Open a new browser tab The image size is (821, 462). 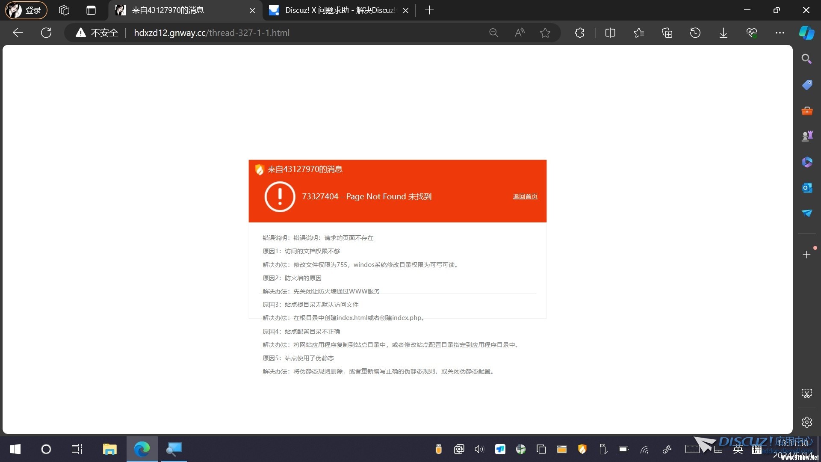(429, 10)
